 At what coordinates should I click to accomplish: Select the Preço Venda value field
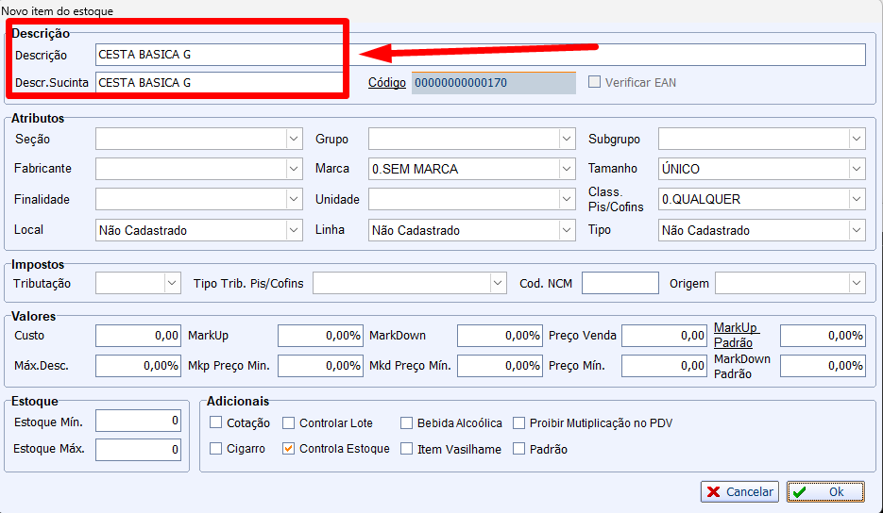coord(664,336)
